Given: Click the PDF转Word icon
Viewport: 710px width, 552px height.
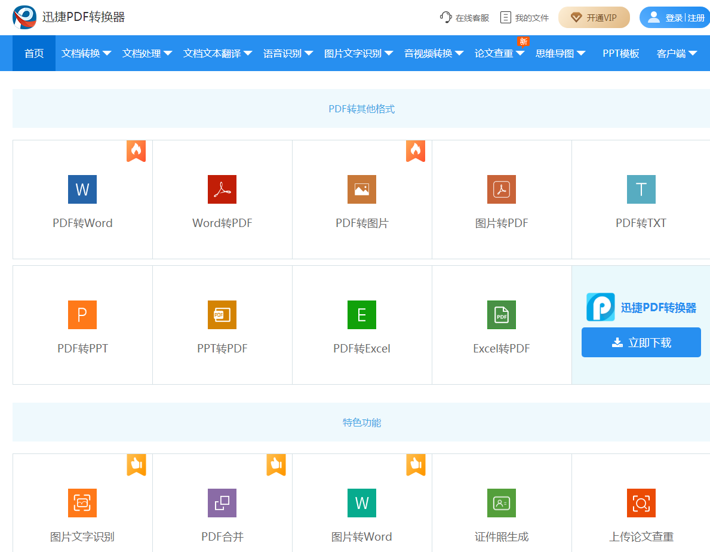Looking at the screenshot, I should [x=82, y=189].
